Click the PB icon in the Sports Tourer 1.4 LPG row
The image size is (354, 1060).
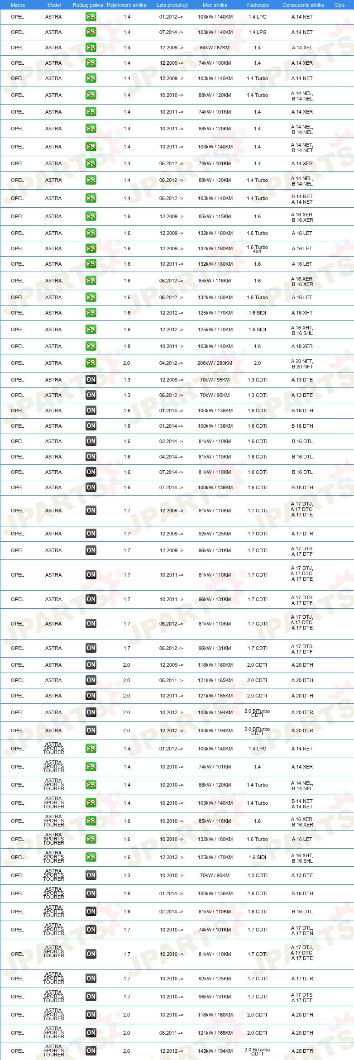[x=91, y=749]
